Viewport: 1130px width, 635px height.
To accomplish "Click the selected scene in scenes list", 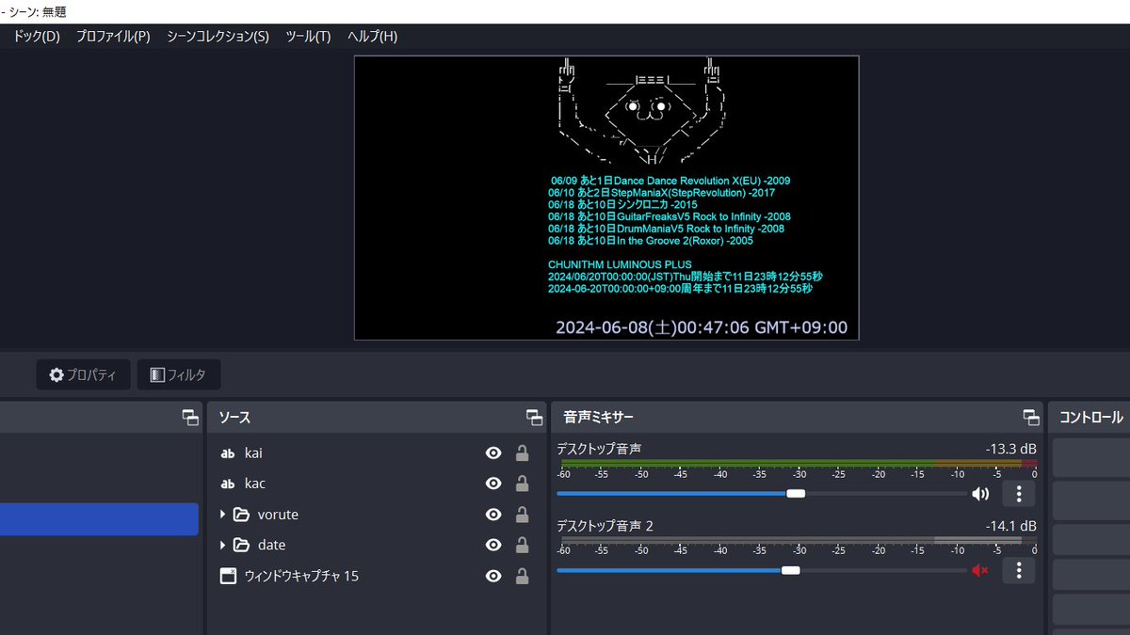I will [x=99, y=519].
